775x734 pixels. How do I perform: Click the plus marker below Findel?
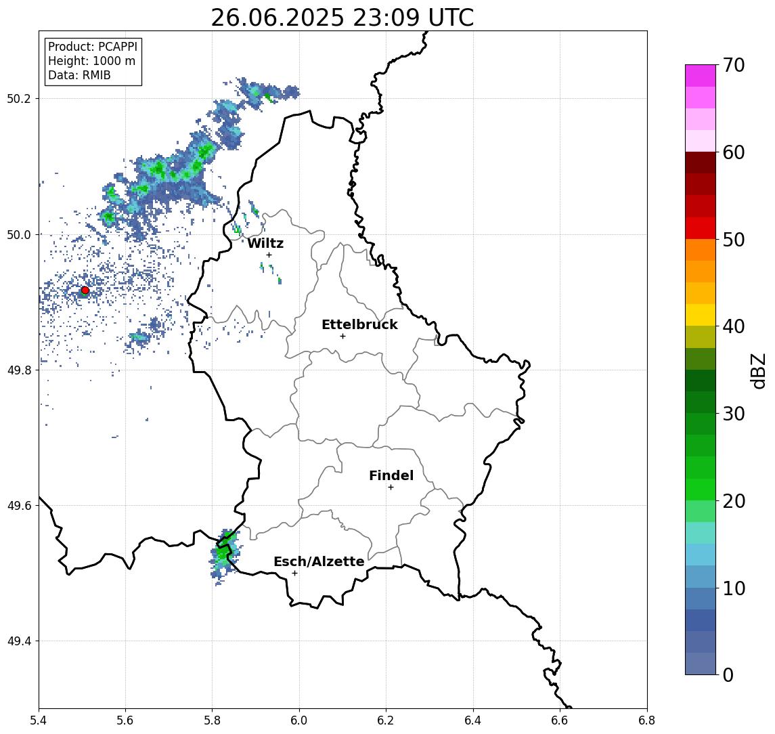(x=391, y=488)
